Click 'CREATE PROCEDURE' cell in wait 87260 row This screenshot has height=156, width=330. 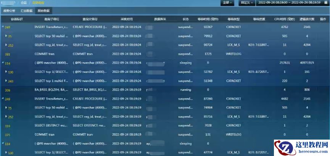[90, 99]
